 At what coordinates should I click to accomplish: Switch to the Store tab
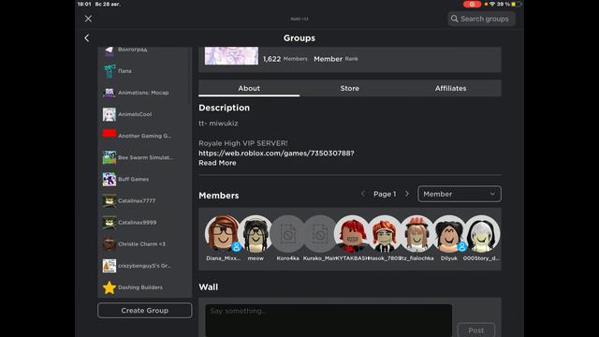tap(349, 88)
